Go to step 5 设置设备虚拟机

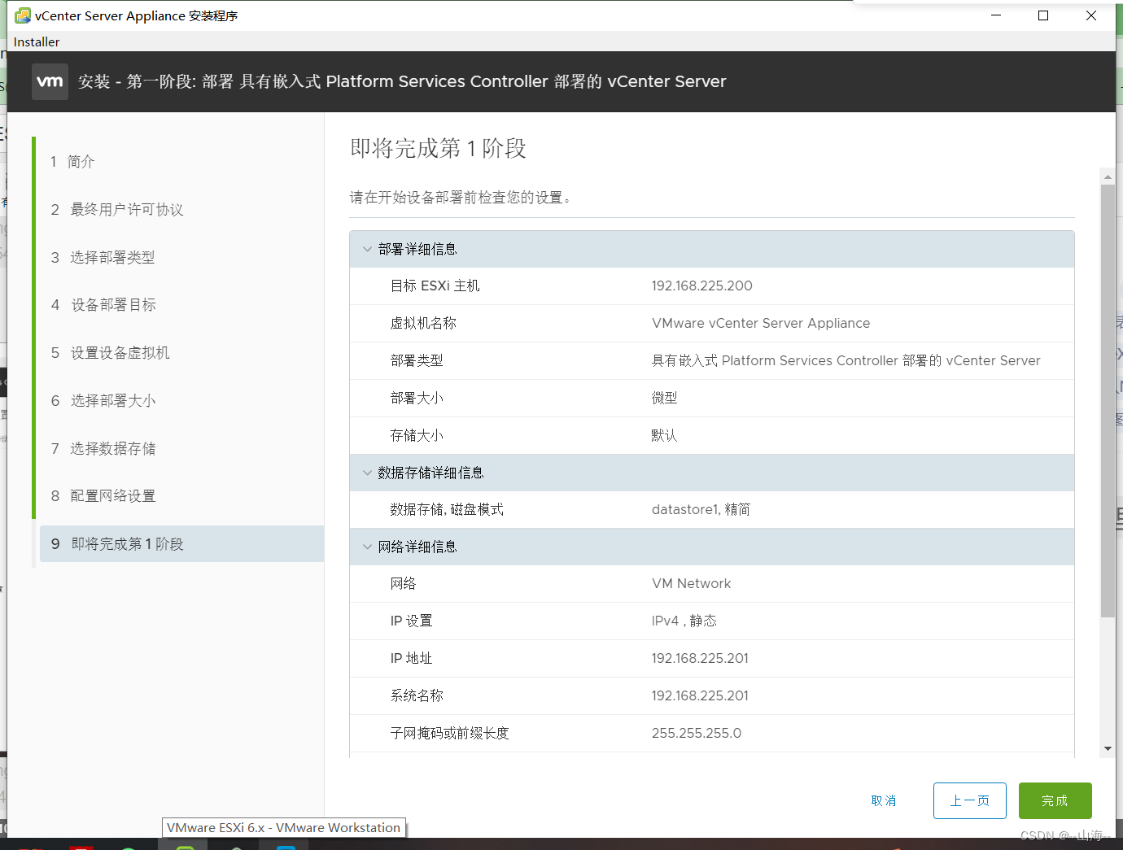[110, 352]
